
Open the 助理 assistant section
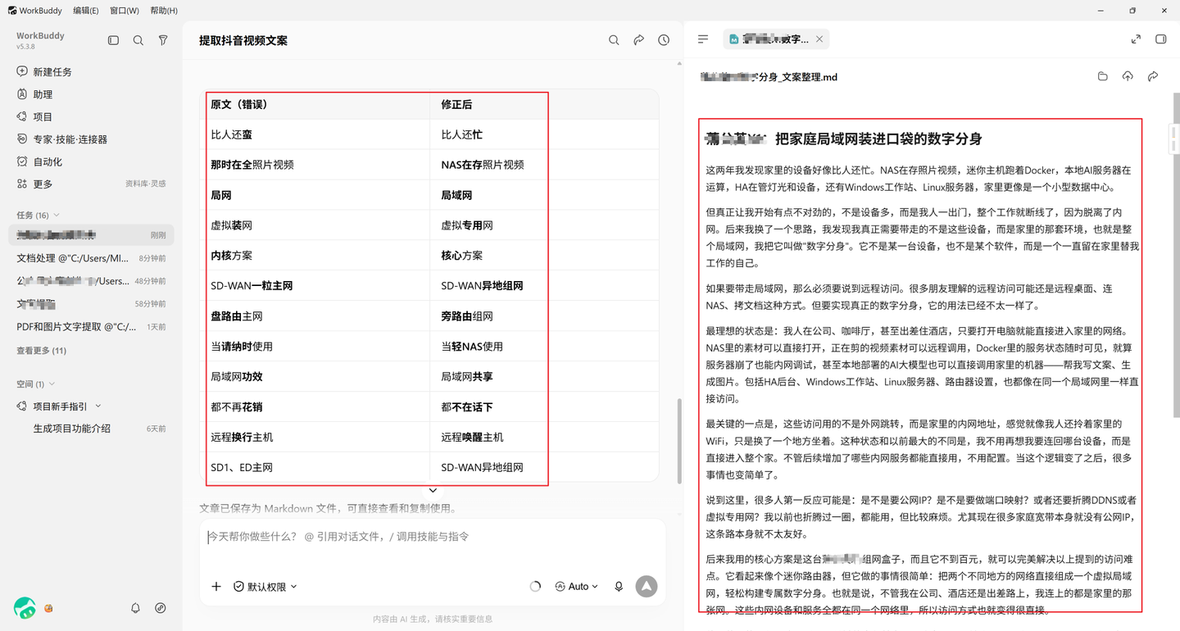pyautogui.click(x=43, y=94)
